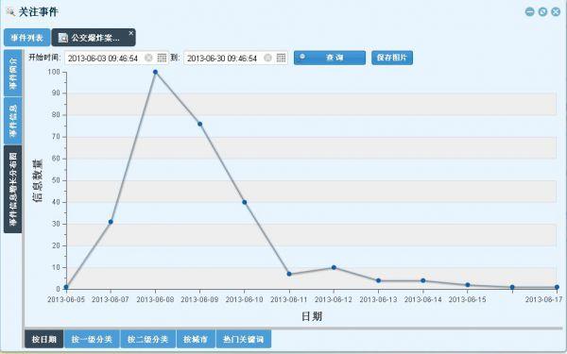Open the 事件信息 side tab
Image resolution: width=567 pixels, height=354 pixels.
click(13, 121)
